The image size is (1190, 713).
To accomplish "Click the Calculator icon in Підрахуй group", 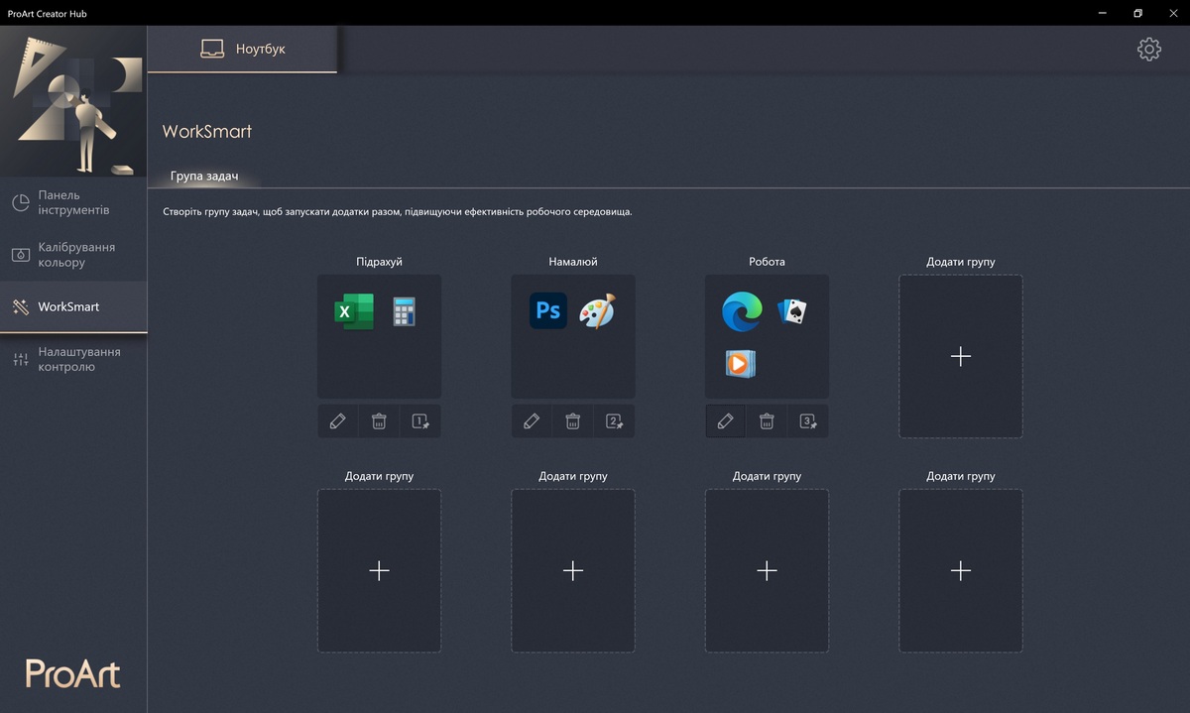I will (x=404, y=311).
